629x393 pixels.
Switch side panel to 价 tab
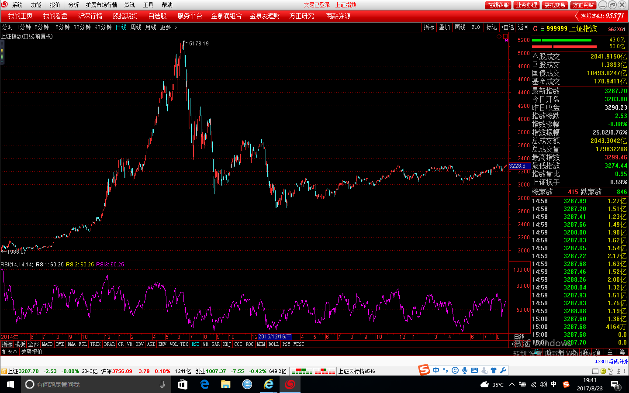point(549,352)
